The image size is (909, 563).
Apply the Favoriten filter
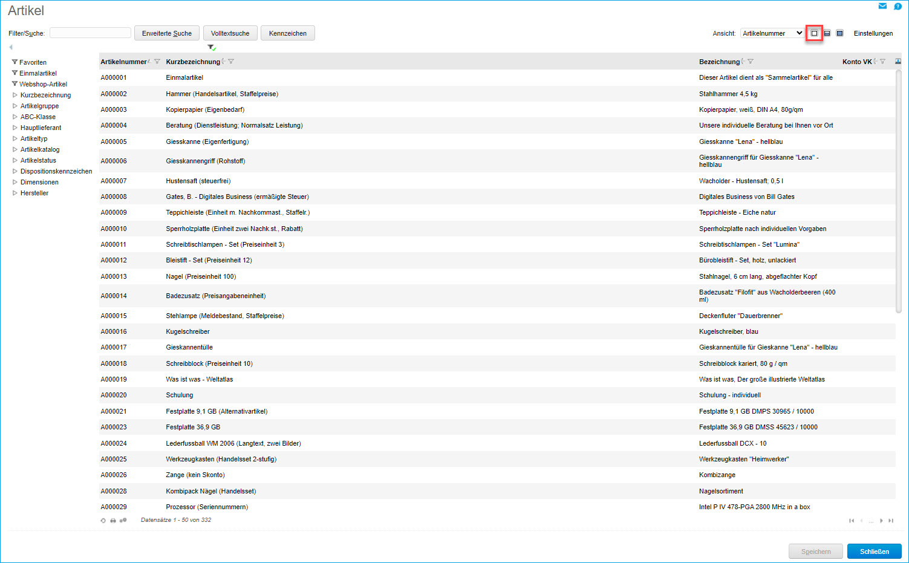29,62
